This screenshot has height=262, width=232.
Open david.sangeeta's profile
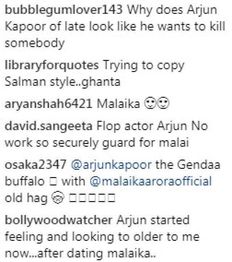pos(49,126)
